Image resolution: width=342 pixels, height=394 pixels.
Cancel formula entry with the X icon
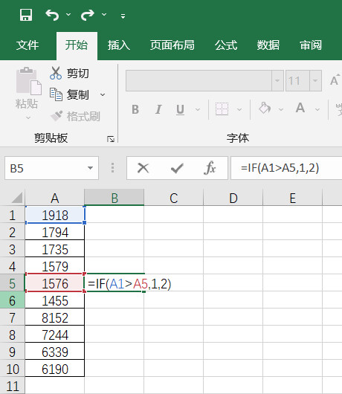[x=143, y=168]
